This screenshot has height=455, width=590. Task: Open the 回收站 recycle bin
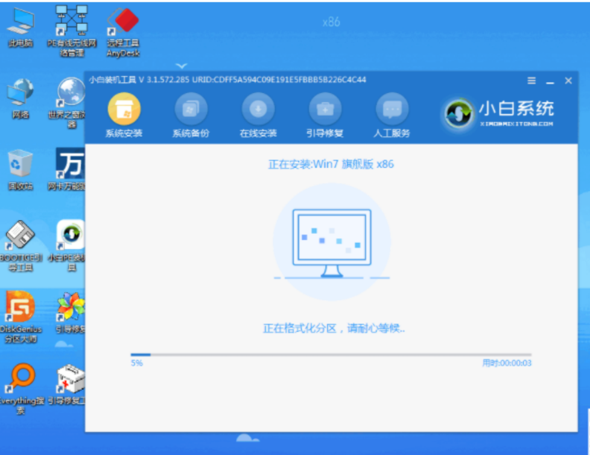click(20, 166)
